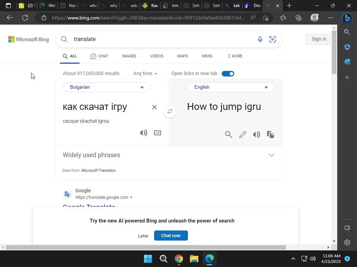Toggle the sidebar visibility icon

(347, 228)
